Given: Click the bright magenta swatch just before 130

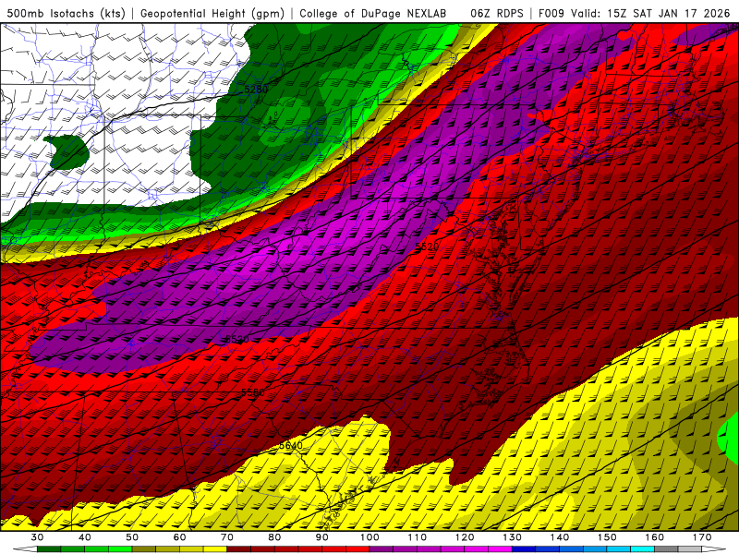Looking at the screenshot, I should [x=500, y=549].
